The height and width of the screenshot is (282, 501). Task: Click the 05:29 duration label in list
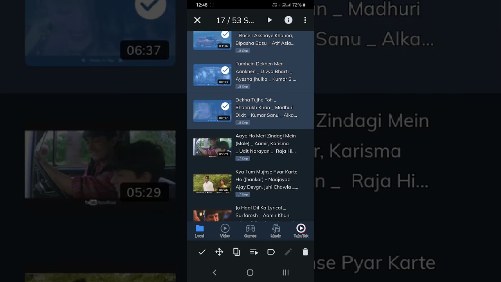pos(223,154)
